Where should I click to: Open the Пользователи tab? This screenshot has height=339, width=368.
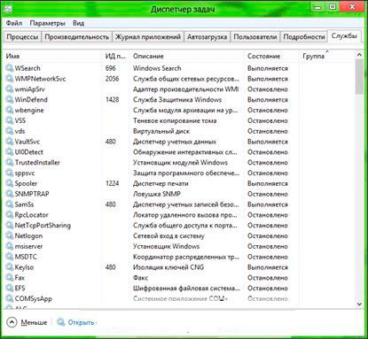tap(255, 37)
